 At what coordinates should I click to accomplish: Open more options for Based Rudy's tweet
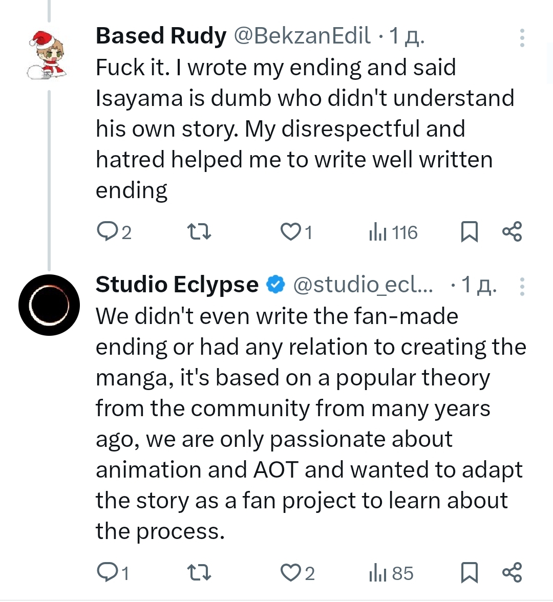point(522,38)
